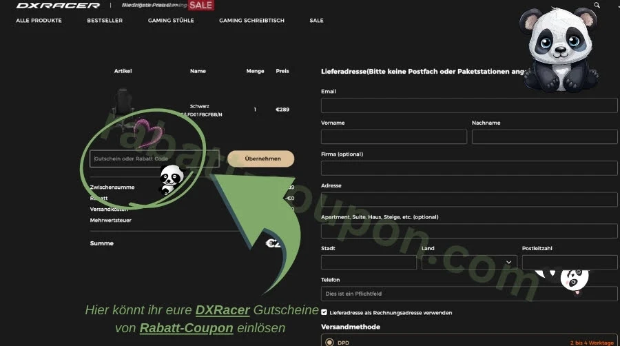Focus the Postleitzahl input field
Viewport: 620px width, 346px height.
(570, 262)
